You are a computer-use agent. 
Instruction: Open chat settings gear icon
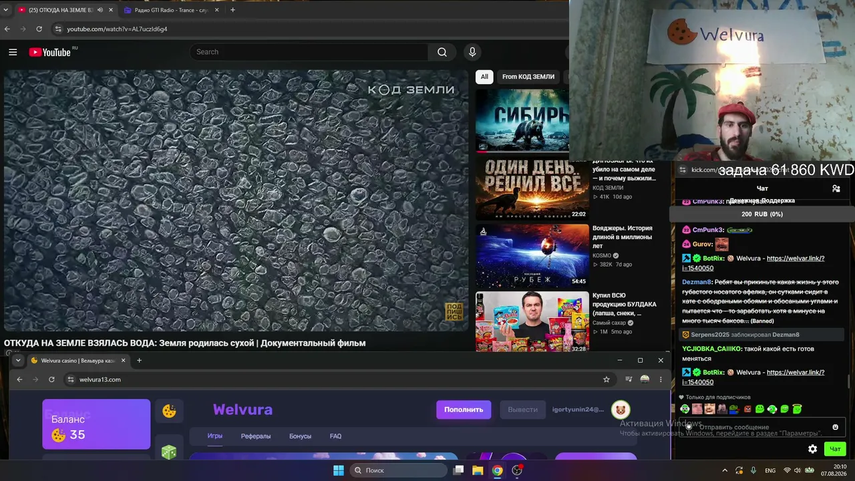[812, 449]
